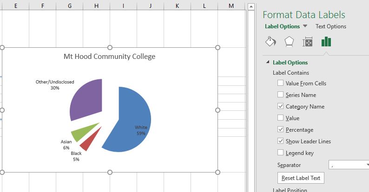Collapse the Label Options section triangle
The image size is (369, 192).
click(268, 62)
